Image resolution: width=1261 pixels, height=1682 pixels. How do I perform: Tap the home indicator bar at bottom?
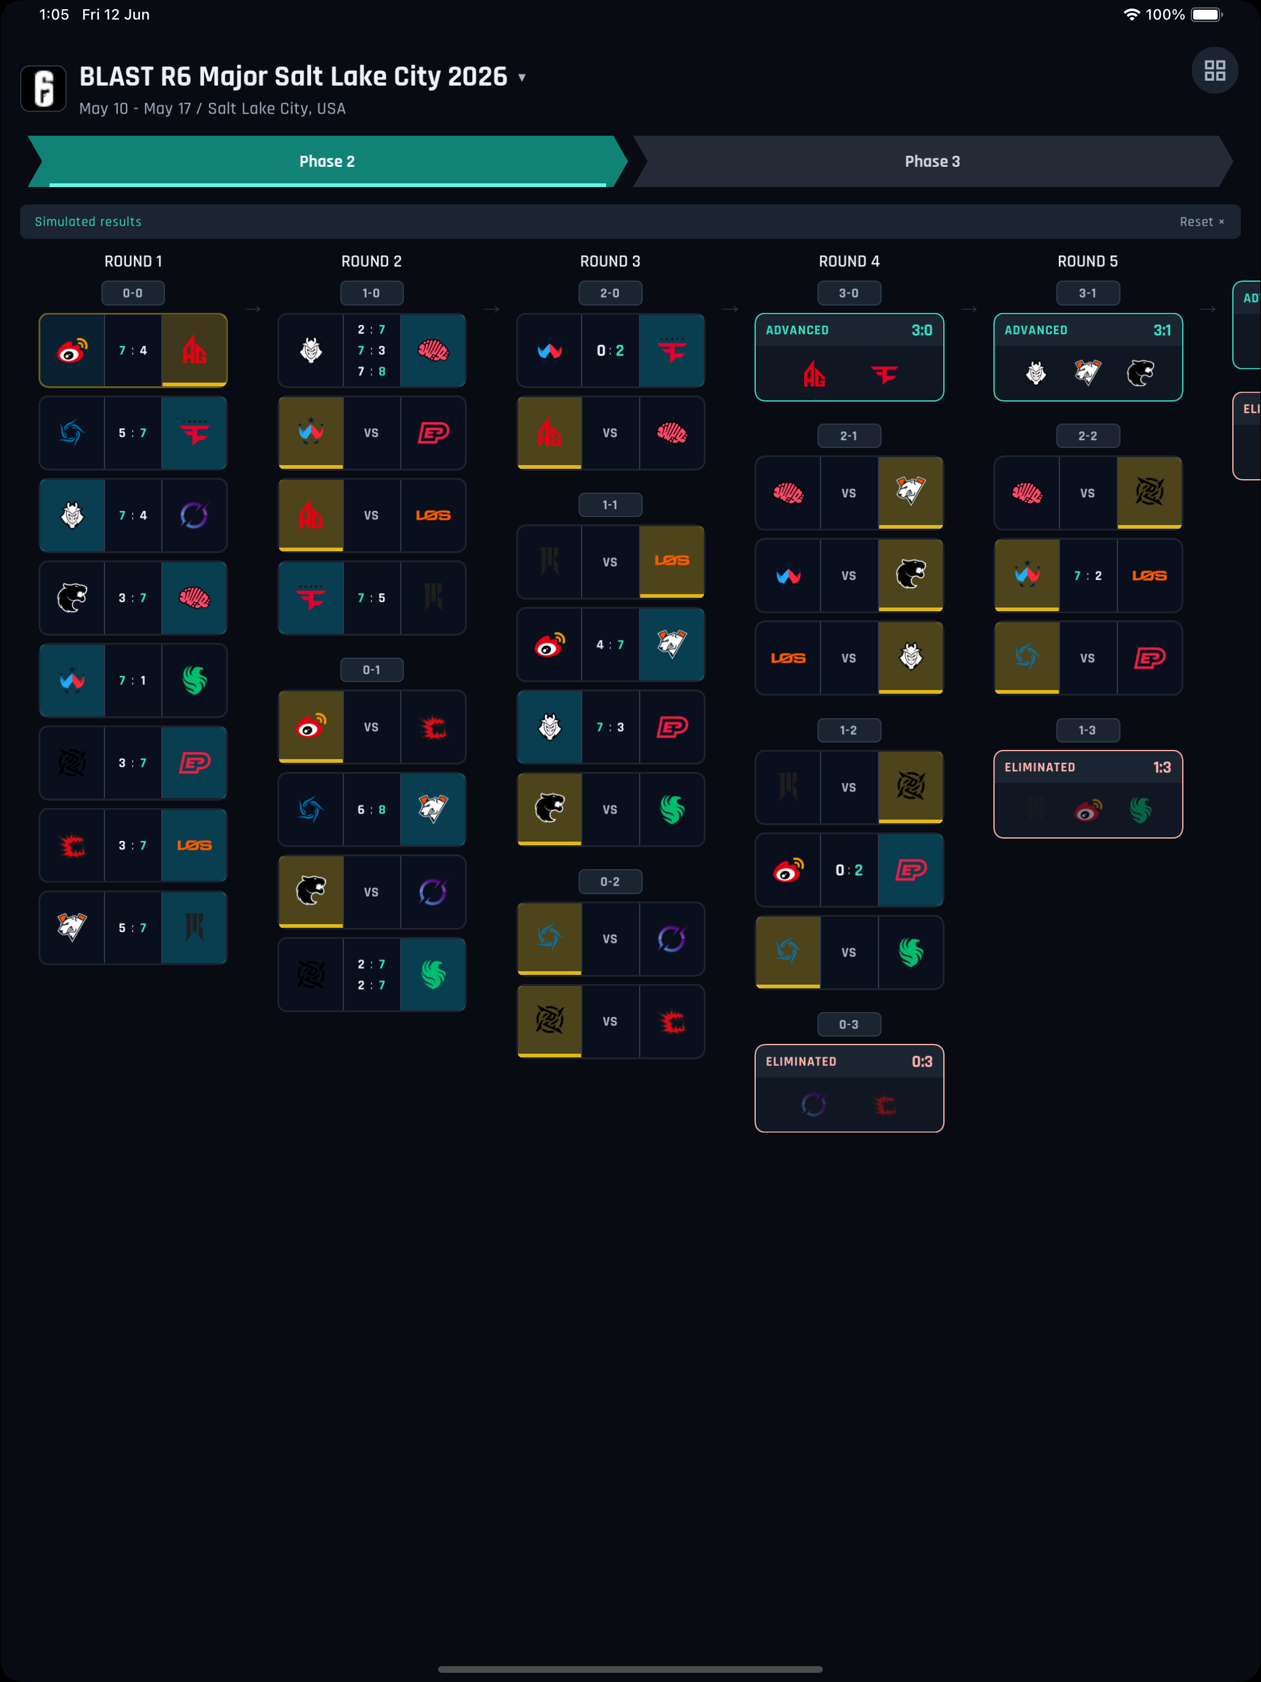tap(630, 1670)
